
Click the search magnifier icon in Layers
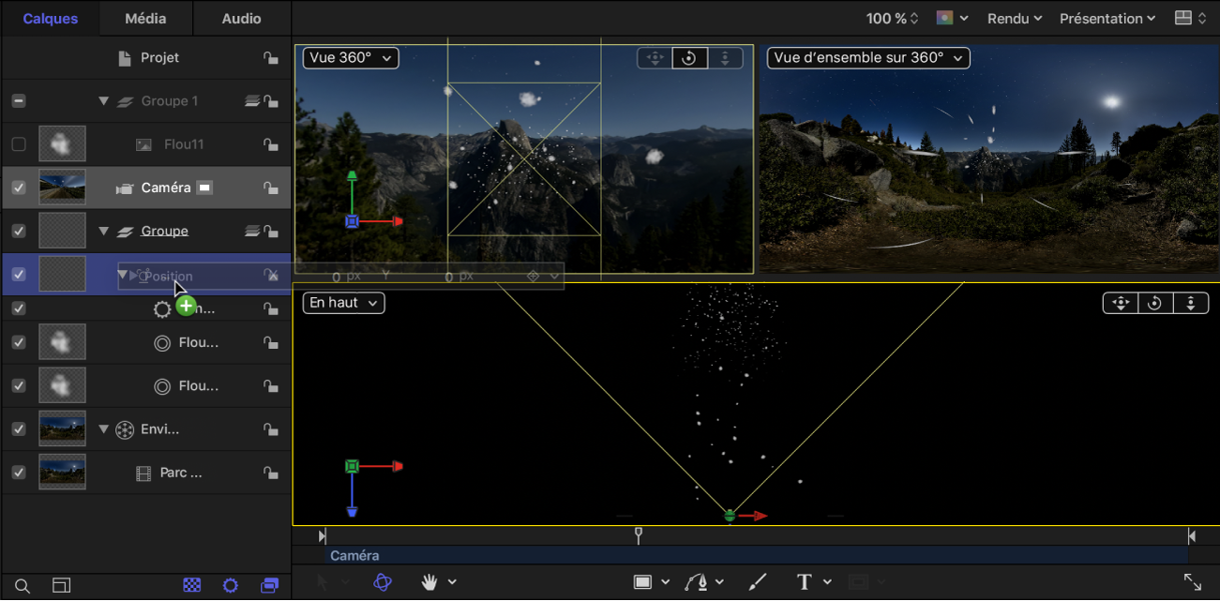coord(23,586)
